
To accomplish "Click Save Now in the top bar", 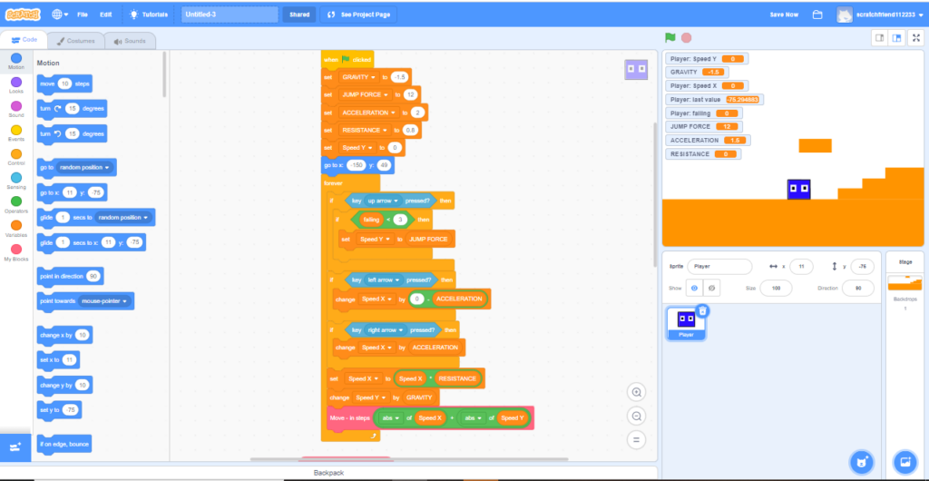I will point(784,15).
